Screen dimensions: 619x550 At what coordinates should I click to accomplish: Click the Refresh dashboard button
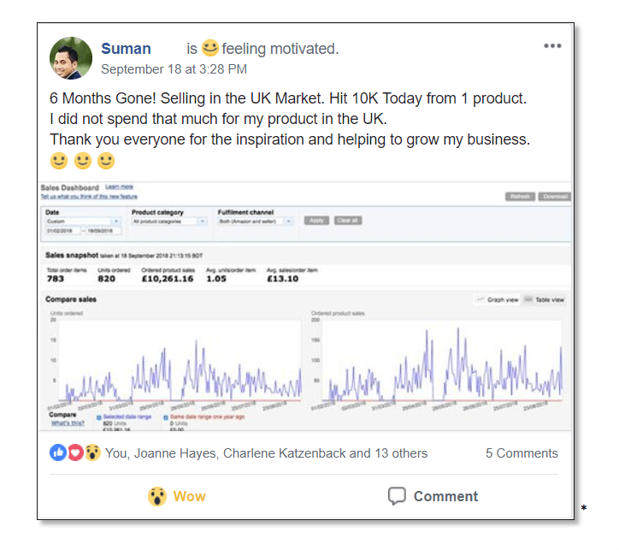pos(521,197)
